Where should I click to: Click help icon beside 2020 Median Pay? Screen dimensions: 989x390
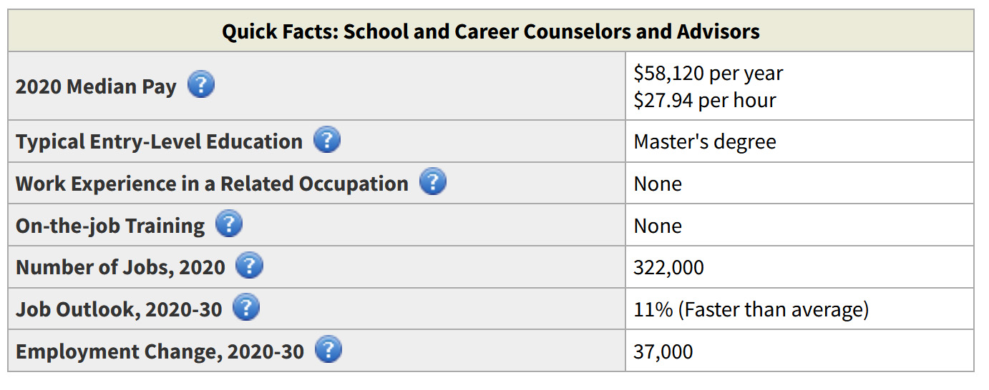coord(201,86)
